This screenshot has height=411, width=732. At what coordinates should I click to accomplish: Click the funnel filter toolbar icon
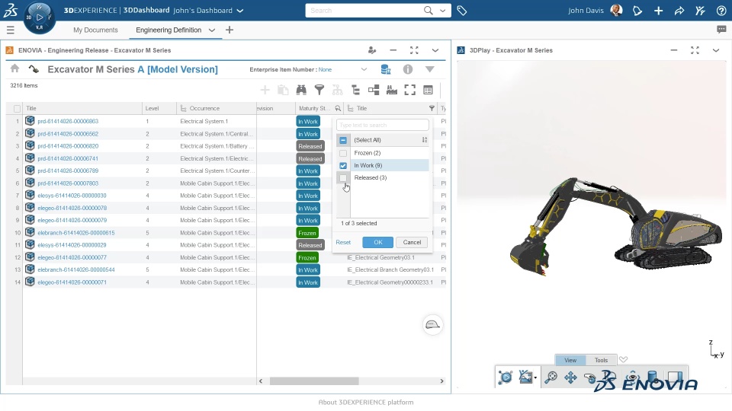pos(319,90)
